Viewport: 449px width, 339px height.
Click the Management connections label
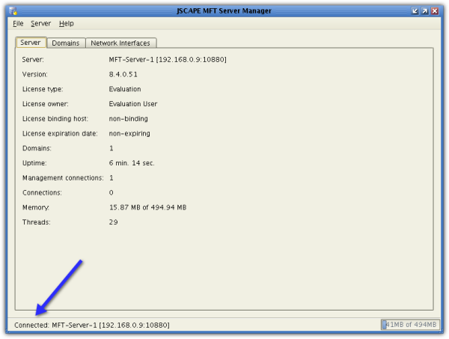[x=63, y=178]
